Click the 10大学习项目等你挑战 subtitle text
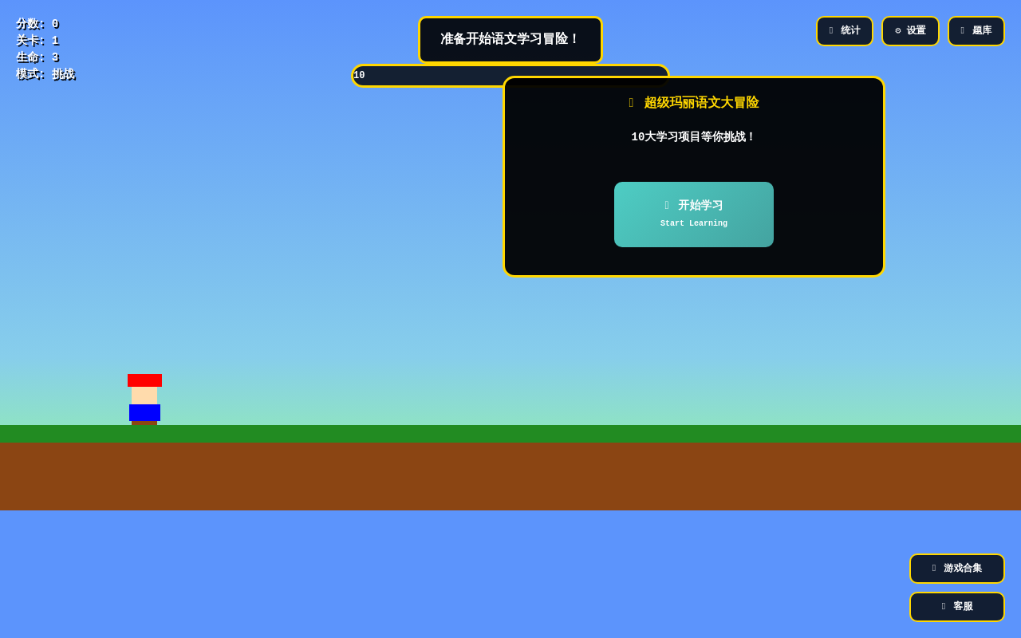This screenshot has width=1021, height=638. [x=693, y=137]
